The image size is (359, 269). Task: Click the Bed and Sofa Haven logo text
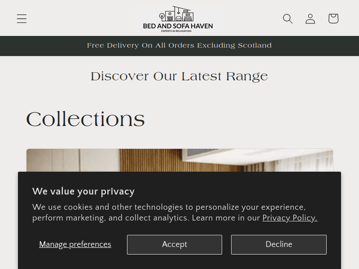(178, 26)
